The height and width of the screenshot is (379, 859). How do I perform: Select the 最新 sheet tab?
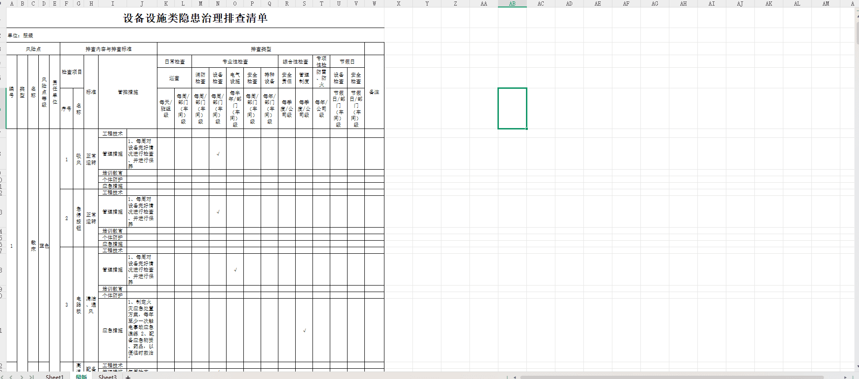pyautogui.click(x=81, y=377)
